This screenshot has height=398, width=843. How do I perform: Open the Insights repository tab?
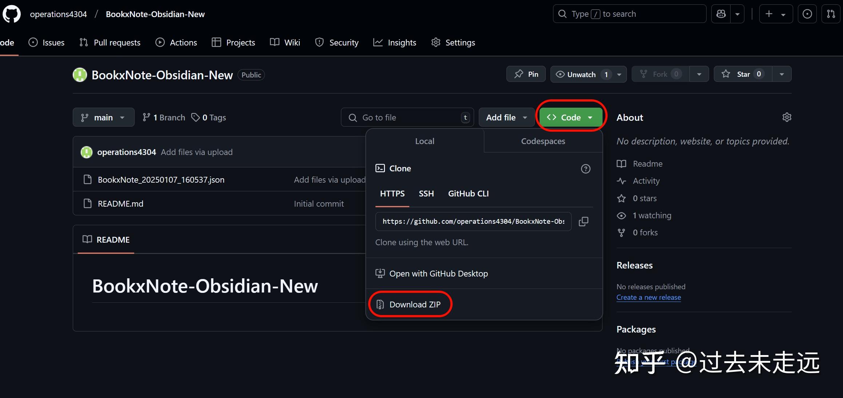(x=395, y=43)
